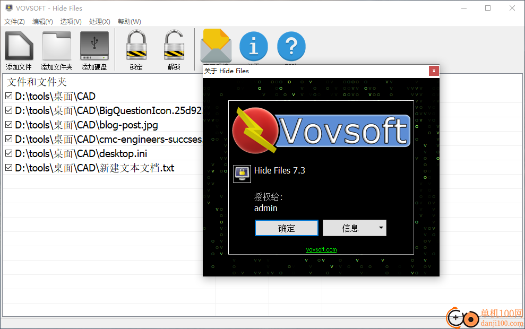
Task: Open the 帮助(W) menu
Action: 129,21
